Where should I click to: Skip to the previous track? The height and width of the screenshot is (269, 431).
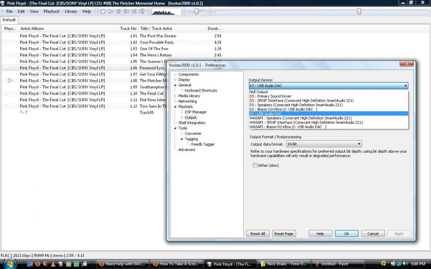(x=126, y=11)
